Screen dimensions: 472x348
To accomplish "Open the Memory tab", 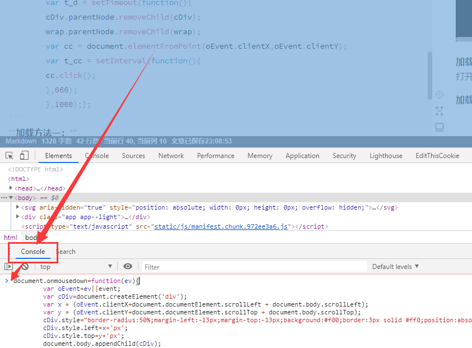I will click(x=260, y=156).
